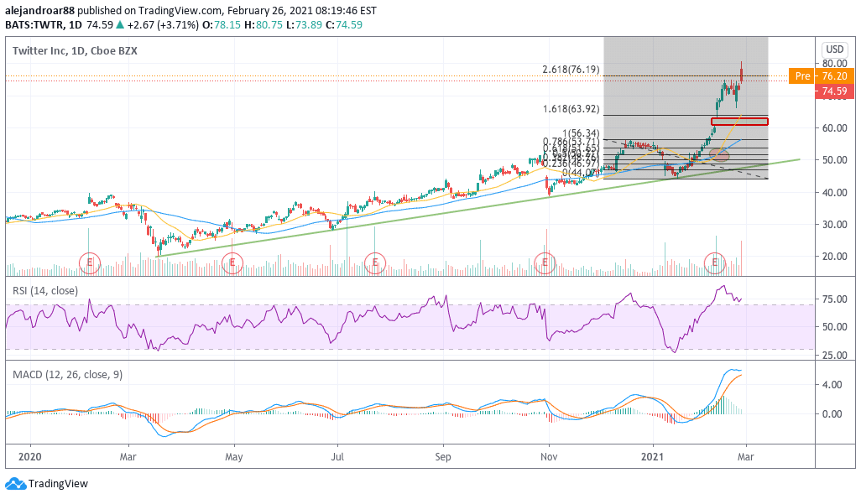This screenshot has width=861, height=499.
Task: Click the 2021 label on time axis
Action: (654, 457)
